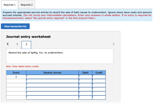156x104 pixels.
Task: Click the second row Debit field
Action: coord(86,81)
